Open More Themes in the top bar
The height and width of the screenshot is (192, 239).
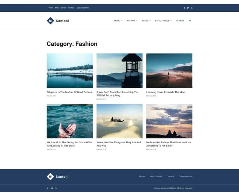(61, 8)
